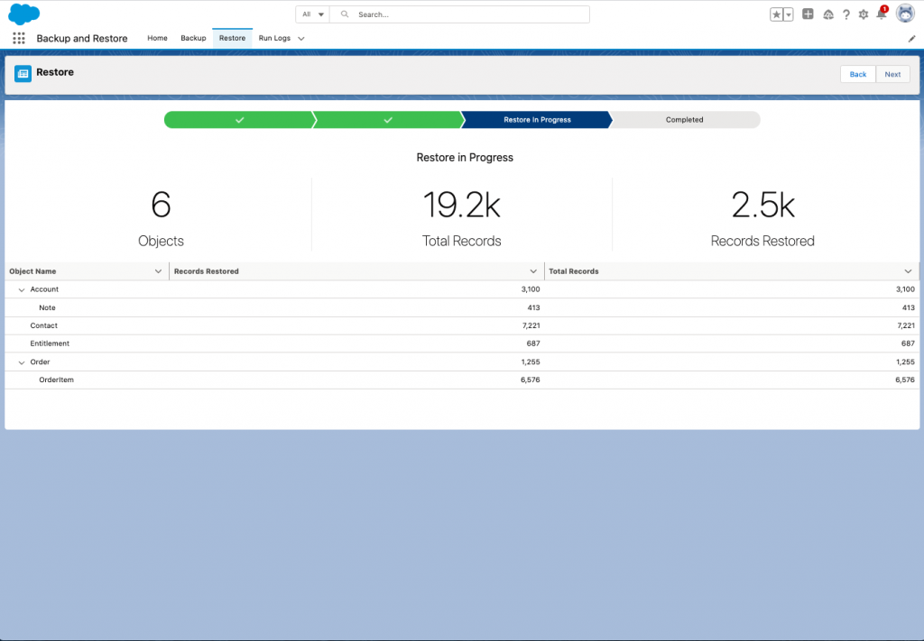Open the Setup gear icon

click(x=864, y=14)
